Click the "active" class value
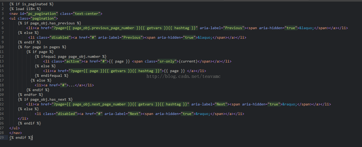The width and height of the screenshot is (362, 147). 73,61
